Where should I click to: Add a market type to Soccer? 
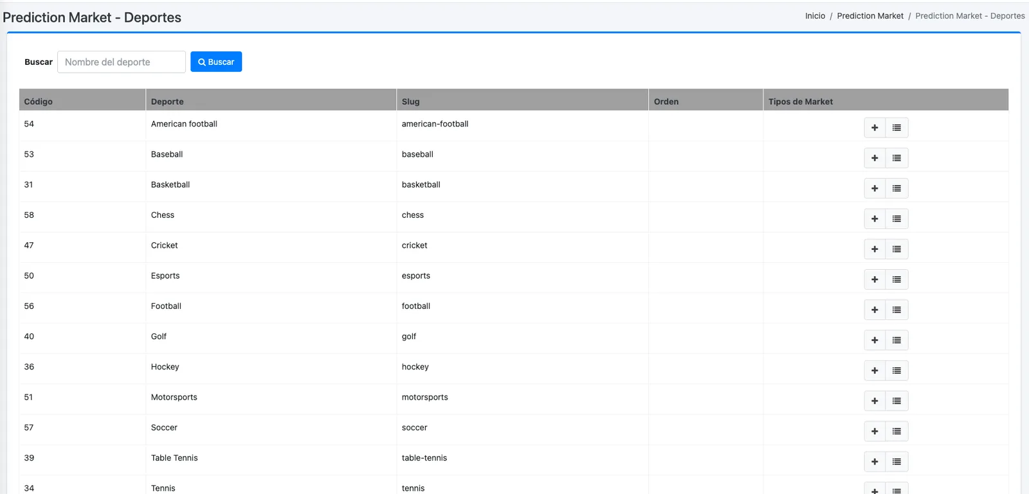(x=875, y=431)
